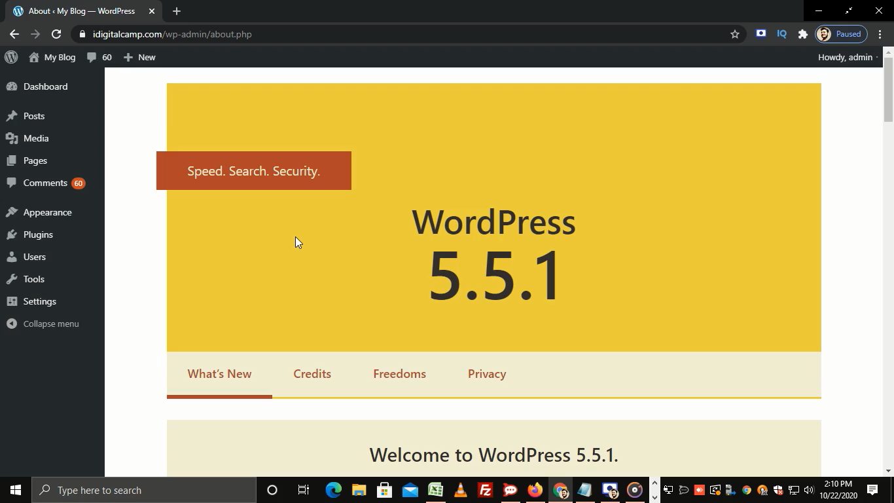Click the My Blog home icon

(34, 57)
